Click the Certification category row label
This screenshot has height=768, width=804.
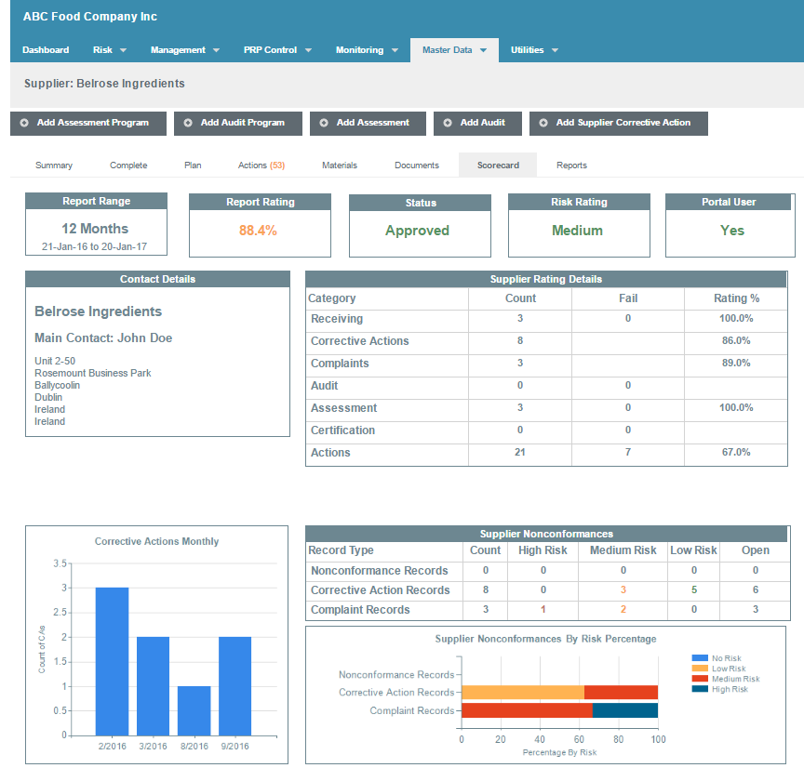tap(343, 430)
